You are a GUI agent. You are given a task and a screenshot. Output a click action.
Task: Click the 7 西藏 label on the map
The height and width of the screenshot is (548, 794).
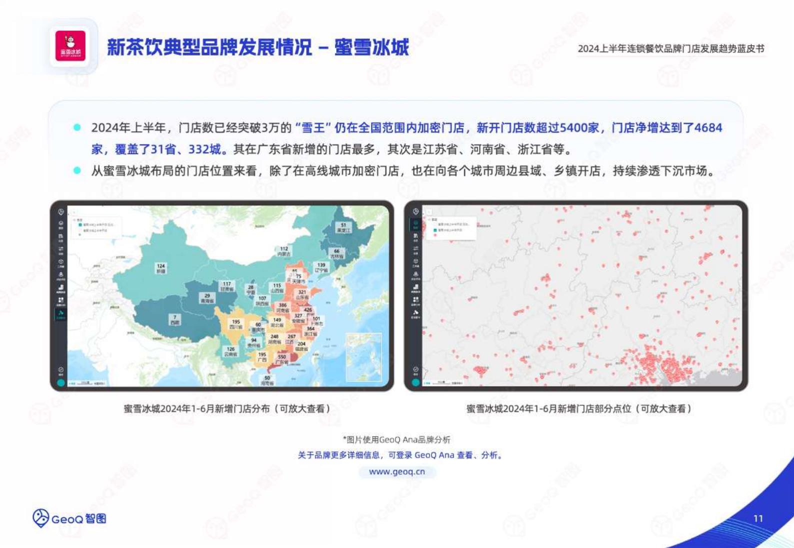(x=174, y=319)
